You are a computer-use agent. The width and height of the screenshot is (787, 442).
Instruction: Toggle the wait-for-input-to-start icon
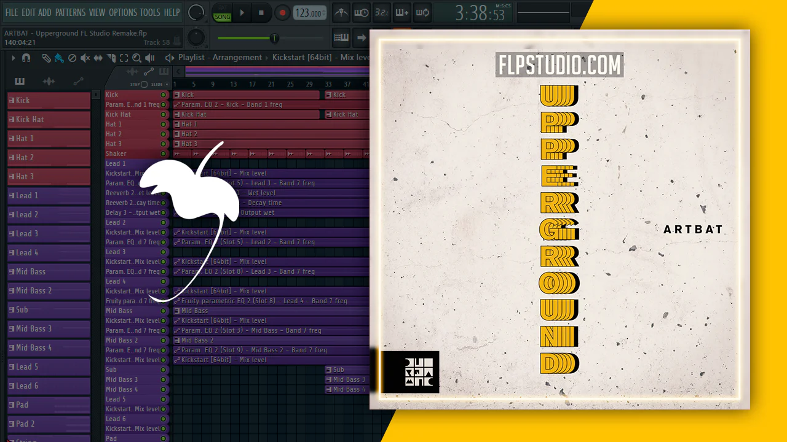[362, 13]
